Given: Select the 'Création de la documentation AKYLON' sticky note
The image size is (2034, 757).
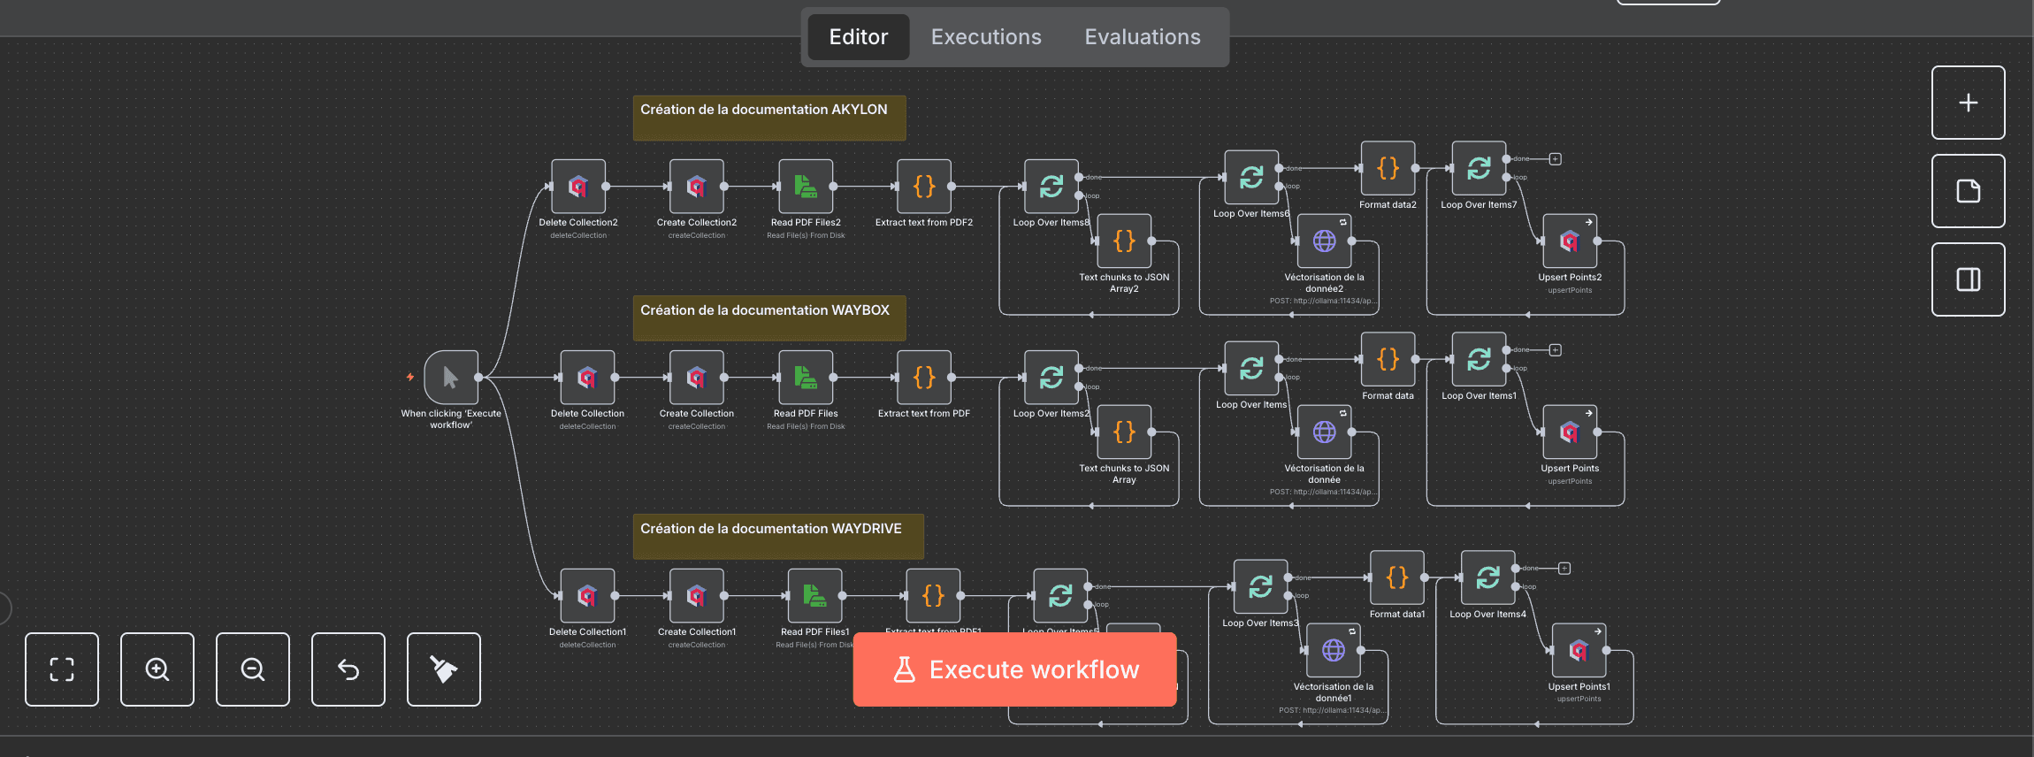Looking at the screenshot, I should 769,119.
